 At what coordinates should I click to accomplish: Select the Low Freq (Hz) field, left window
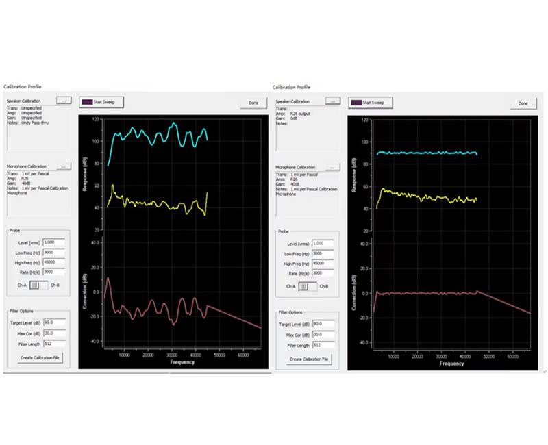click(x=53, y=252)
